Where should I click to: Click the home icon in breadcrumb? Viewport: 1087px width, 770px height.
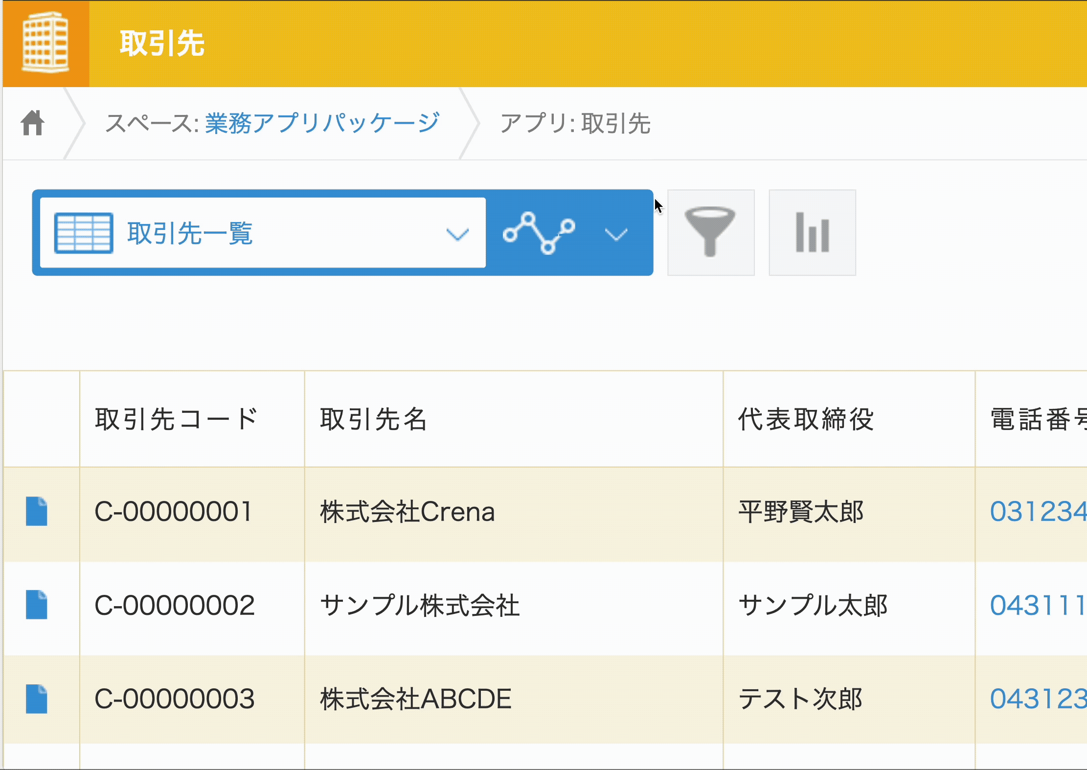click(33, 123)
